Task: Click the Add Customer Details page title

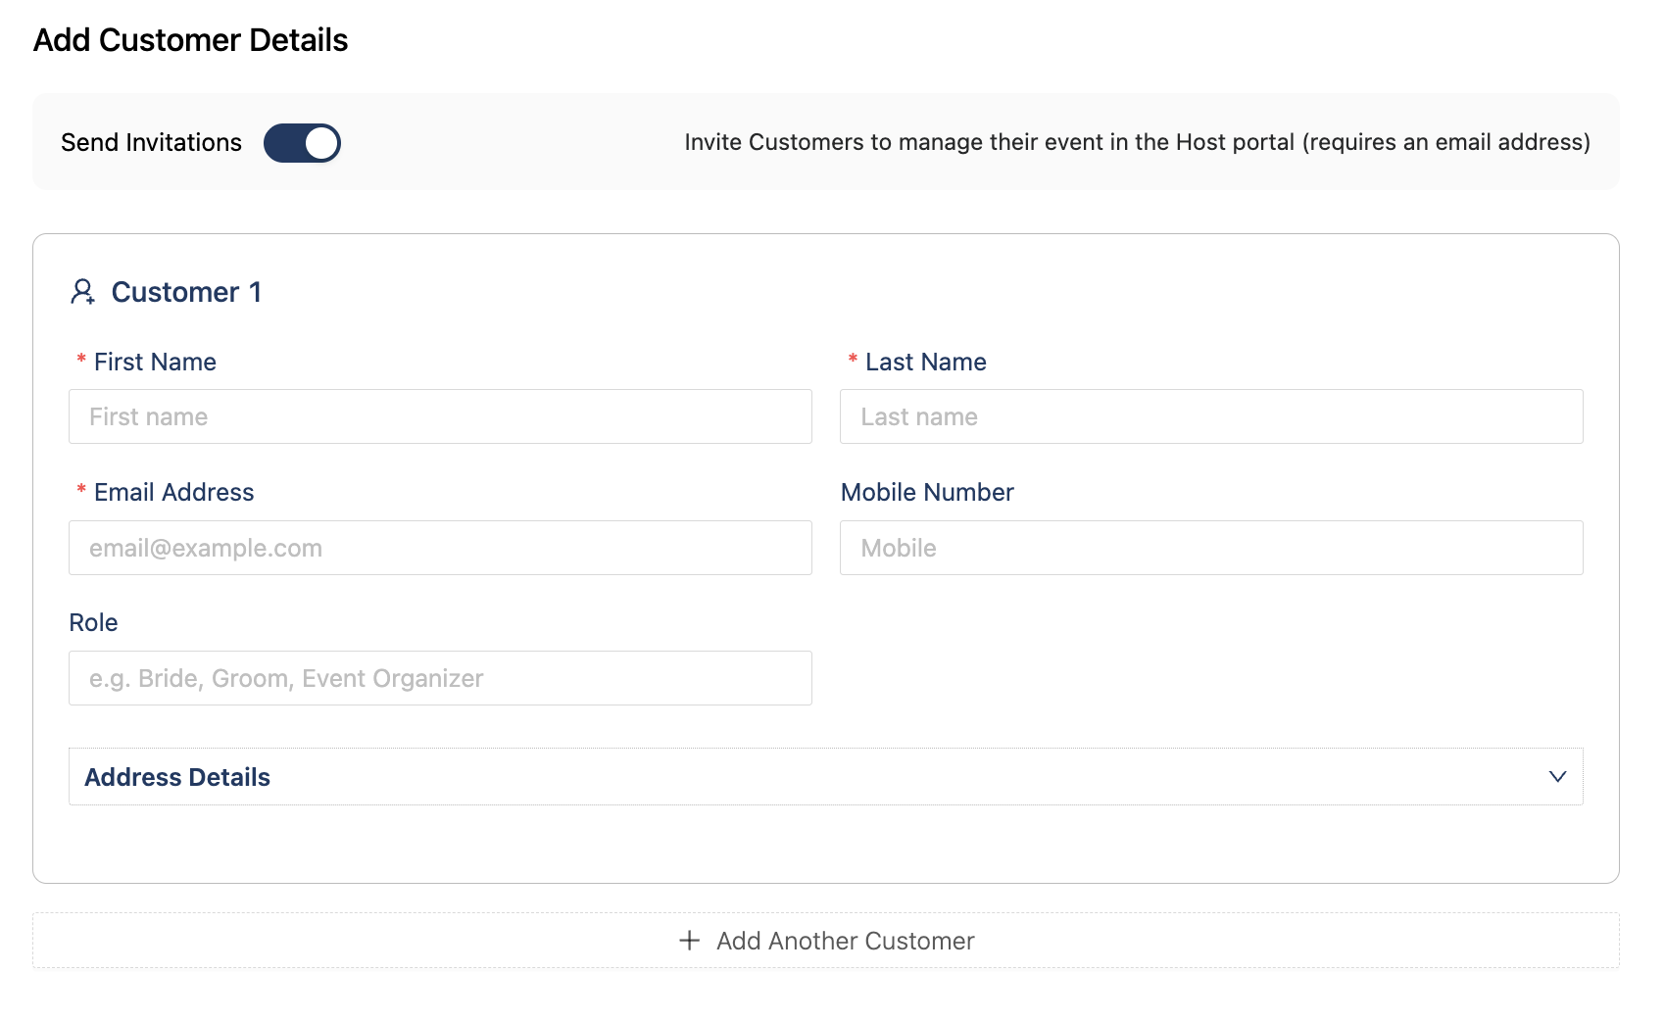Action: [191, 40]
